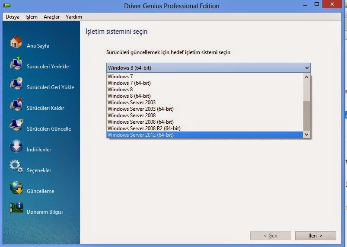Click the İndirilenler download arrow icon
The image size is (347, 247).
point(16,146)
